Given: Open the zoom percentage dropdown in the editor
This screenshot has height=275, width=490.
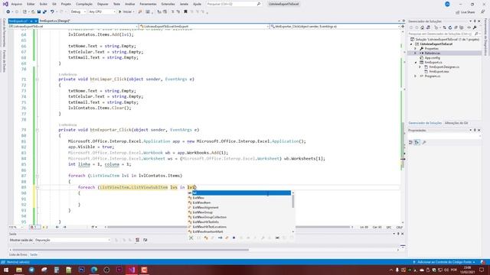Looking at the screenshot, I should pyautogui.click(x=15, y=227).
